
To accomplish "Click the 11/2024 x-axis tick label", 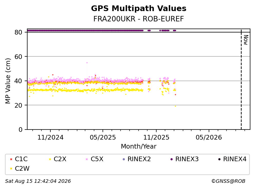I will tap(50, 138).
